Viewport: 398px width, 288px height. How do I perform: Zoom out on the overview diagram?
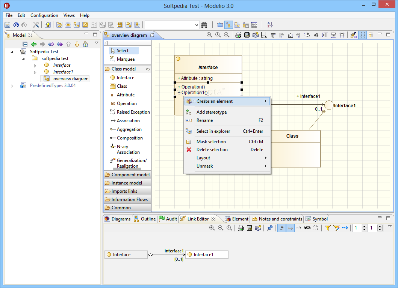tap(227, 35)
